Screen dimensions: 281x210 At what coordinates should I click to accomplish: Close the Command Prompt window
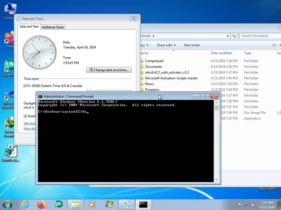[x=214, y=97]
